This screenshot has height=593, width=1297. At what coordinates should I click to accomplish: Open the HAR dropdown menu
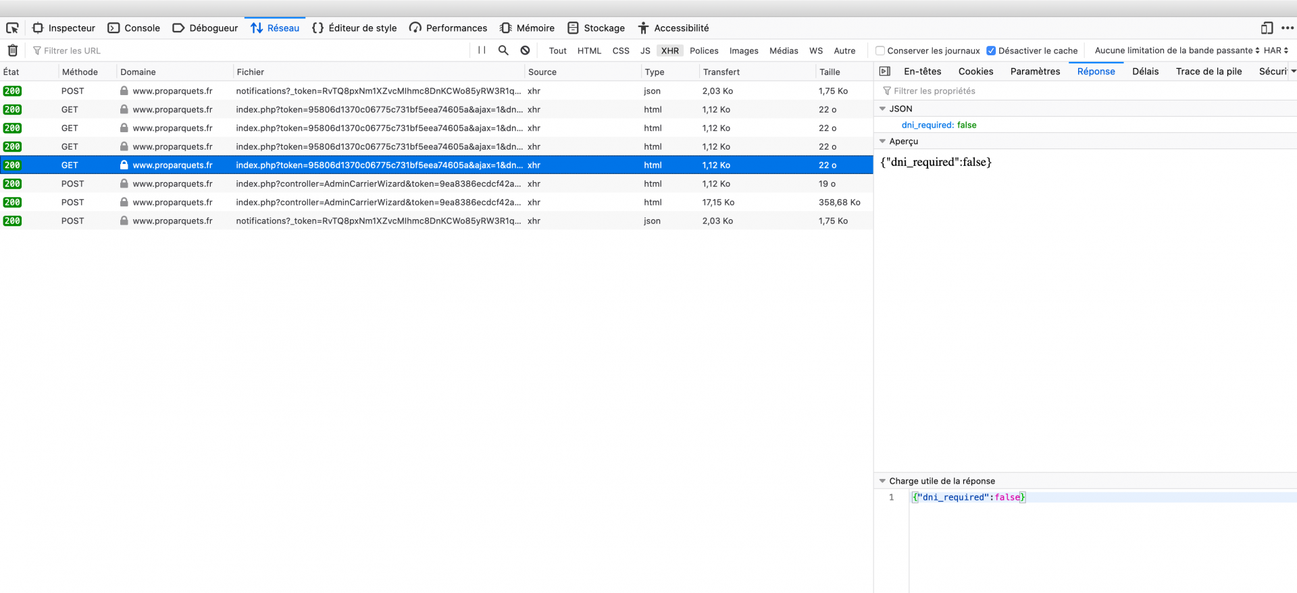[x=1276, y=51]
